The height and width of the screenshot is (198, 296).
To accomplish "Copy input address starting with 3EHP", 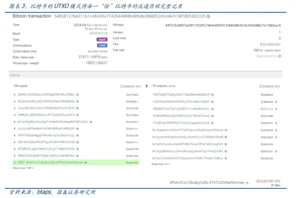I will [77, 94].
